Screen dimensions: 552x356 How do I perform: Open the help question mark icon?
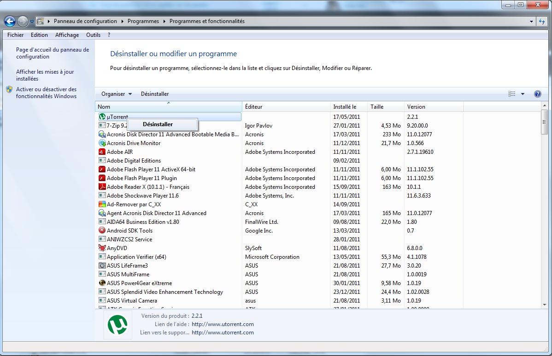[x=537, y=94]
